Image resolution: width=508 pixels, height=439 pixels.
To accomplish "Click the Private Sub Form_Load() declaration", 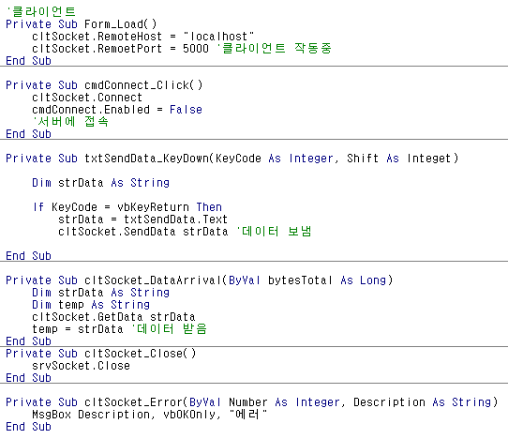I will pos(82,24).
